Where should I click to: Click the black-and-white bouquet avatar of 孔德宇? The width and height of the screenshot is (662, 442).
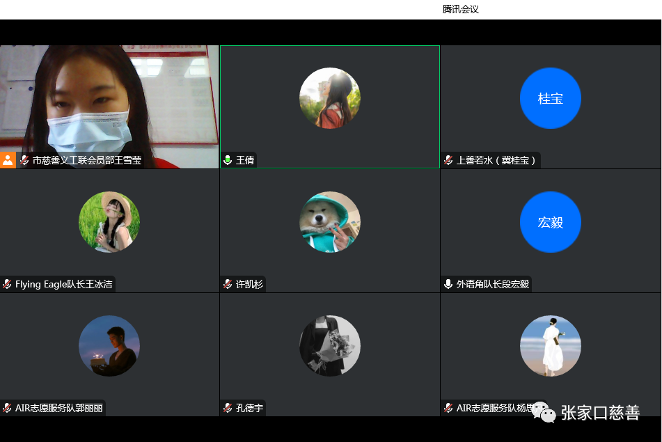tap(329, 346)
